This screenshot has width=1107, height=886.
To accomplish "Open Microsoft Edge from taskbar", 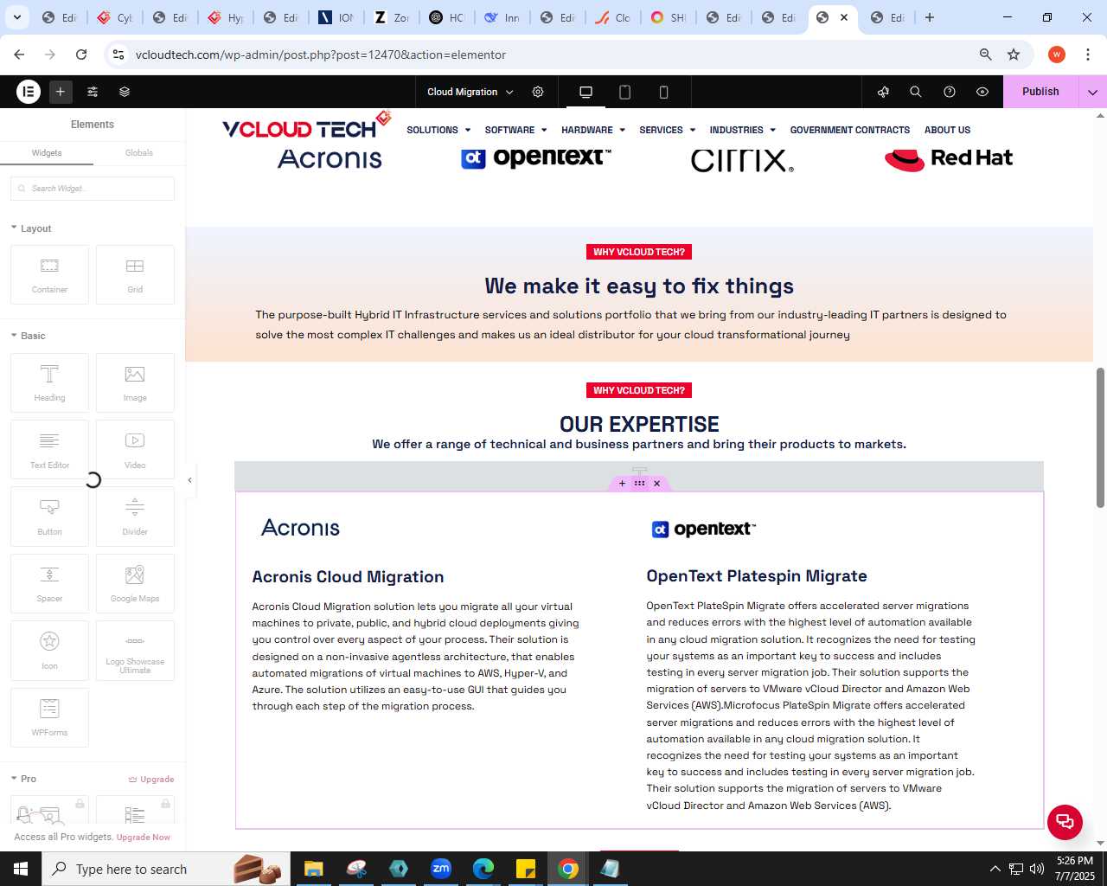I will [483, 869].
